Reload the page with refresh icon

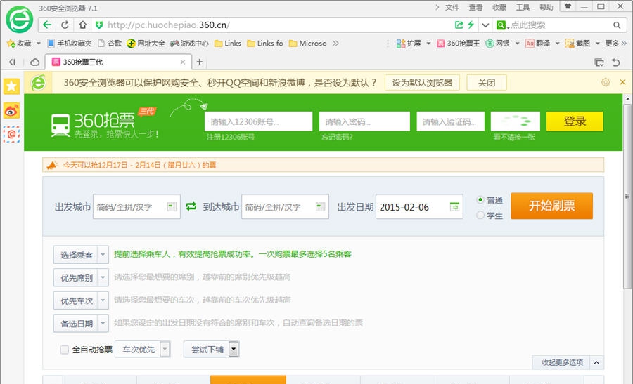click(65, 25)
